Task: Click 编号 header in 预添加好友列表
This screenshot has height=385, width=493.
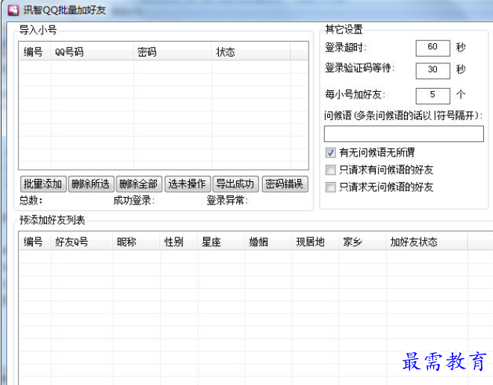Action: pos(34,241)
